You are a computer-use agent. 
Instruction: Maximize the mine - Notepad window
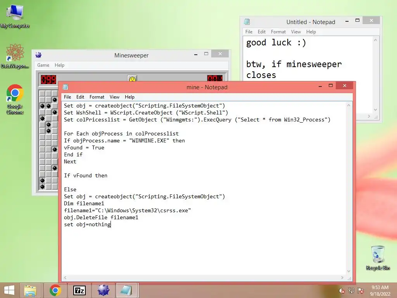click(331, 86)
